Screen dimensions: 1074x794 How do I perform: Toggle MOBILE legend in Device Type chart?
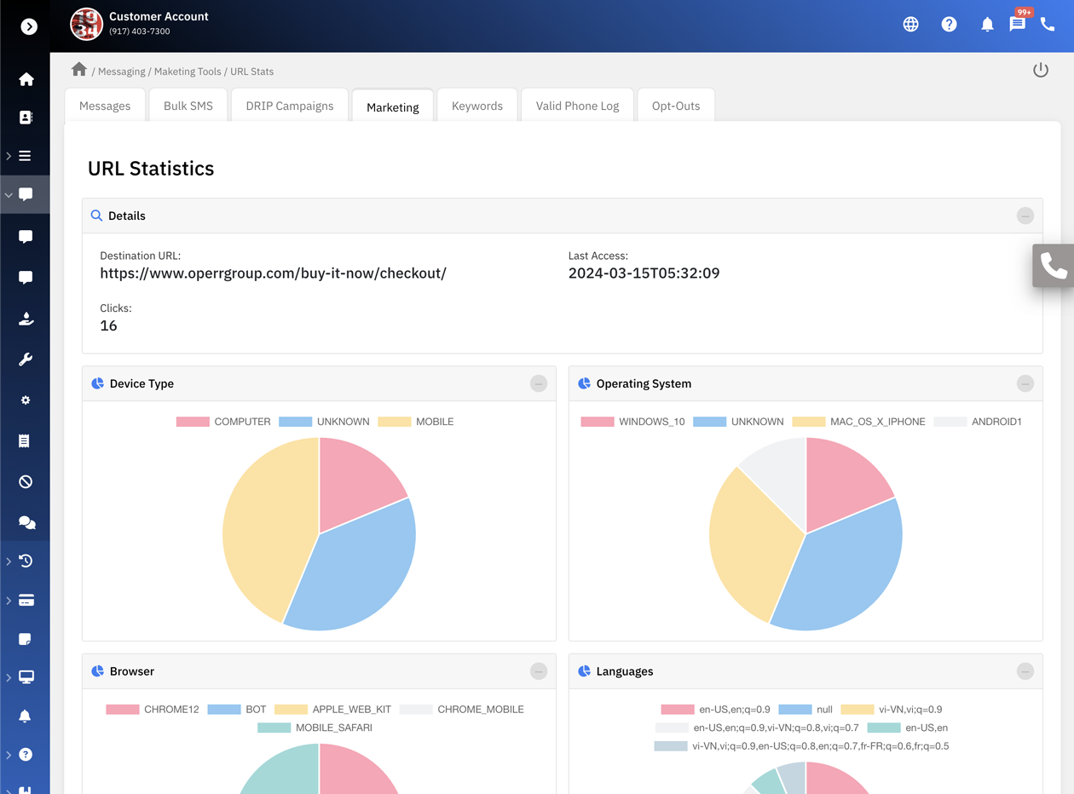(416, 422)
